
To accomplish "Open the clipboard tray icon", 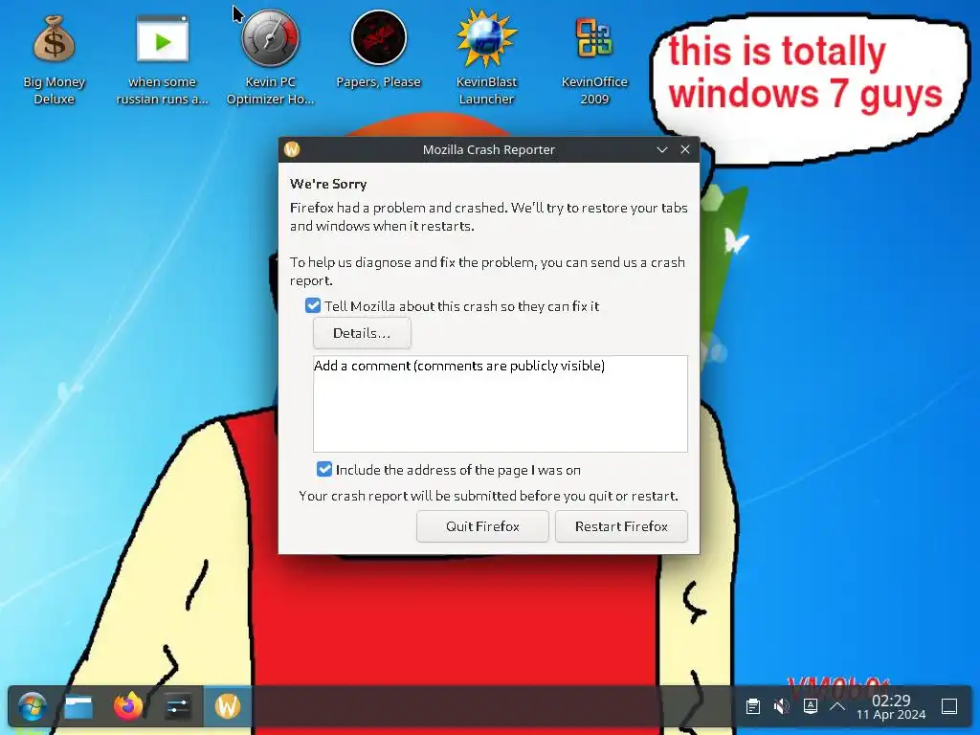I will coord(753,707).
